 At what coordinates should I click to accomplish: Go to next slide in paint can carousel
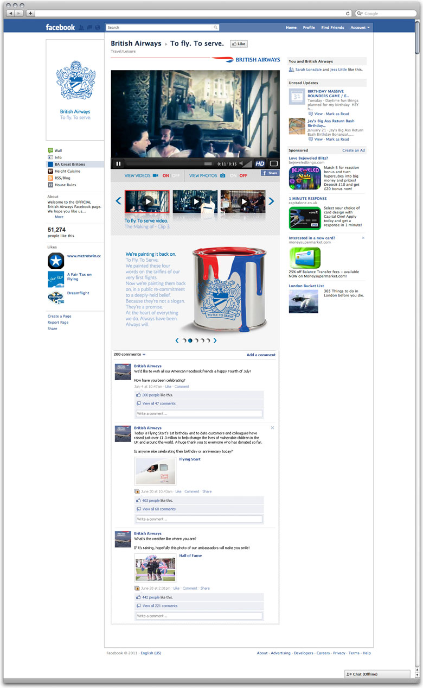215,340
